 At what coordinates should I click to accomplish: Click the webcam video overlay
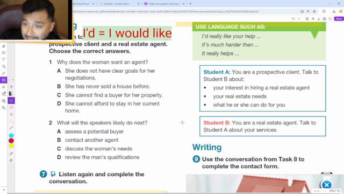(36, 20)
